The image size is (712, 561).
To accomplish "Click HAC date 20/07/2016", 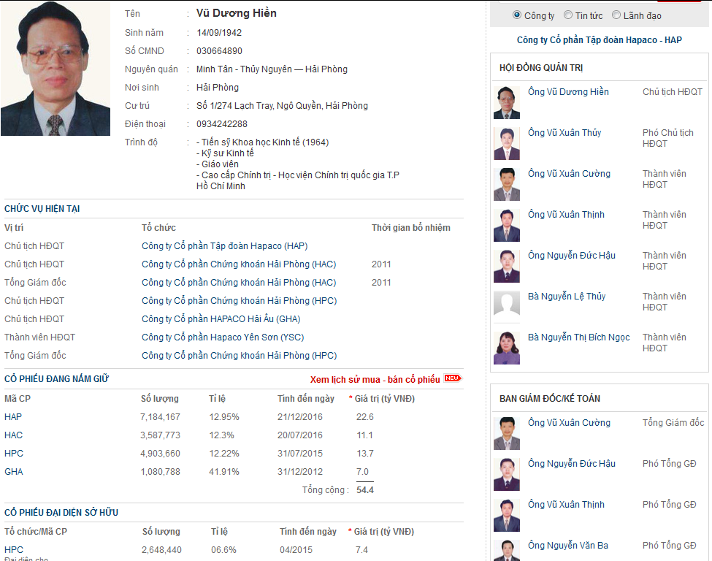I will 300,435.
